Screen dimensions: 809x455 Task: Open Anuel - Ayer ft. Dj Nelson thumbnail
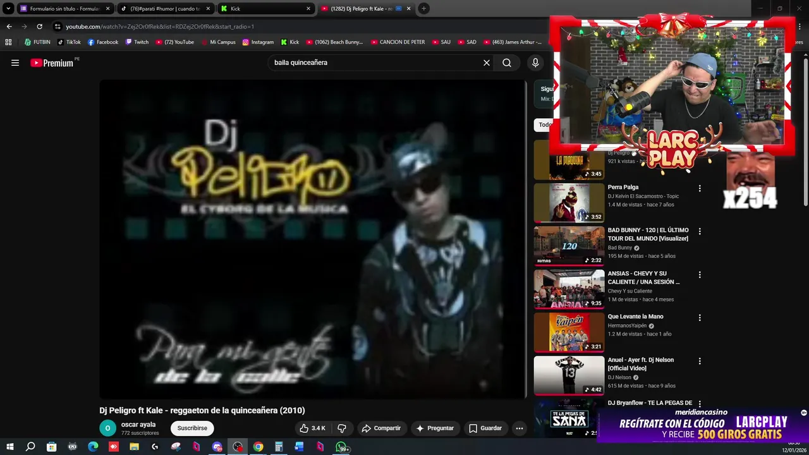[569, 375]
